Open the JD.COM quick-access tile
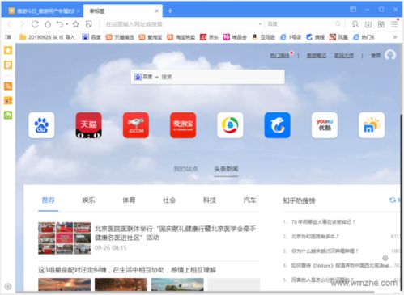The height and width of the screenshot is (295, 404). [x=136, y=125]
